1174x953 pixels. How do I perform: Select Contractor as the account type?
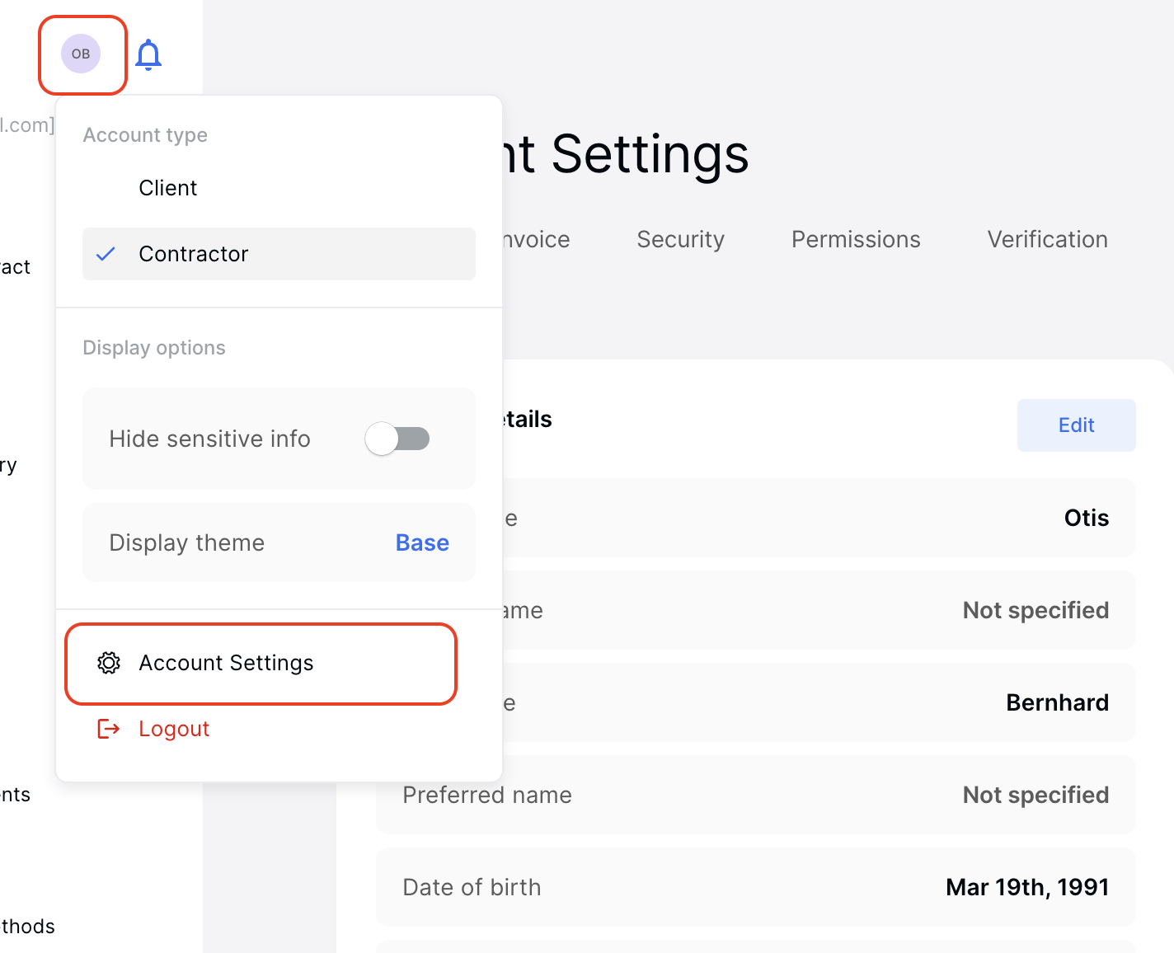point(194,254)
